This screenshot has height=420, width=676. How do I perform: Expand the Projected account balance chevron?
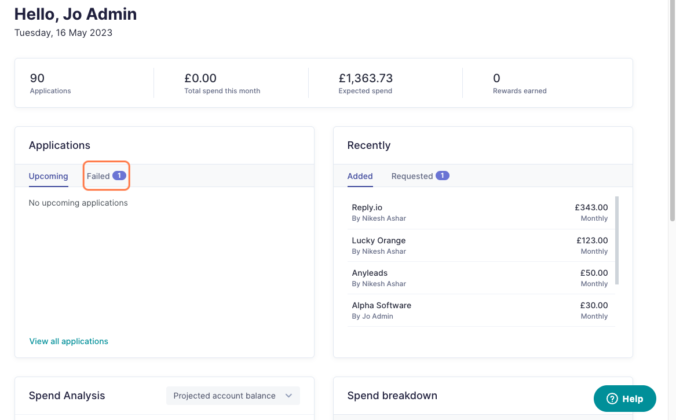click(x=289, y=396)
